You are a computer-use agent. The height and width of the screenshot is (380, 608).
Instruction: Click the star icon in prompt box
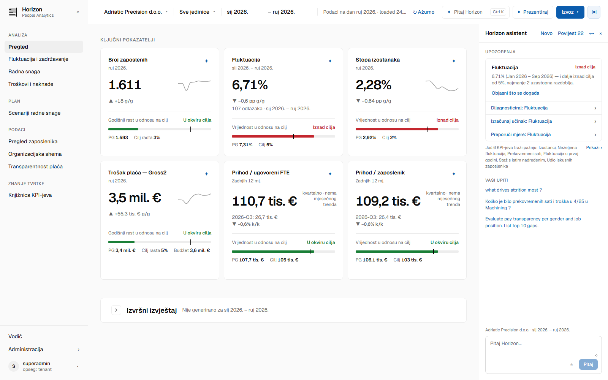click(571, 364)
